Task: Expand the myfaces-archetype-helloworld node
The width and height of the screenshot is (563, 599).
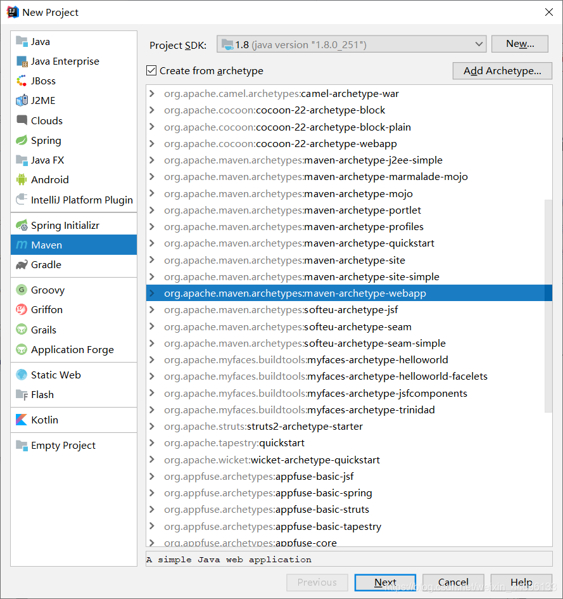Action: (152, 360)
